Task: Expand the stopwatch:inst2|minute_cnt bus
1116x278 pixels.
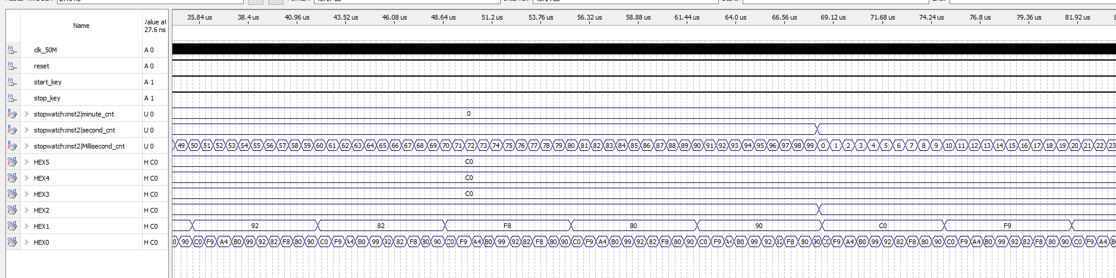Action: pos(27,113)
